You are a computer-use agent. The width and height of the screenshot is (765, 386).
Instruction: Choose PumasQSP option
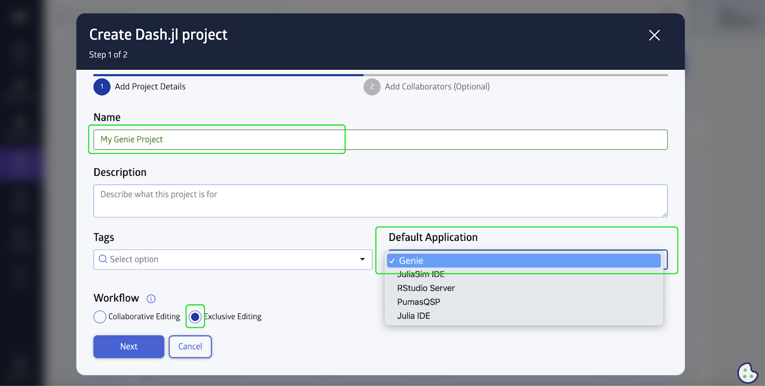click(524, 302)
